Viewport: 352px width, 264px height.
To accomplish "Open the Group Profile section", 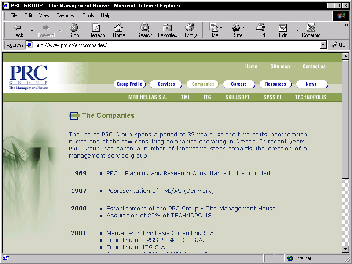I will (x=129, y=84).
